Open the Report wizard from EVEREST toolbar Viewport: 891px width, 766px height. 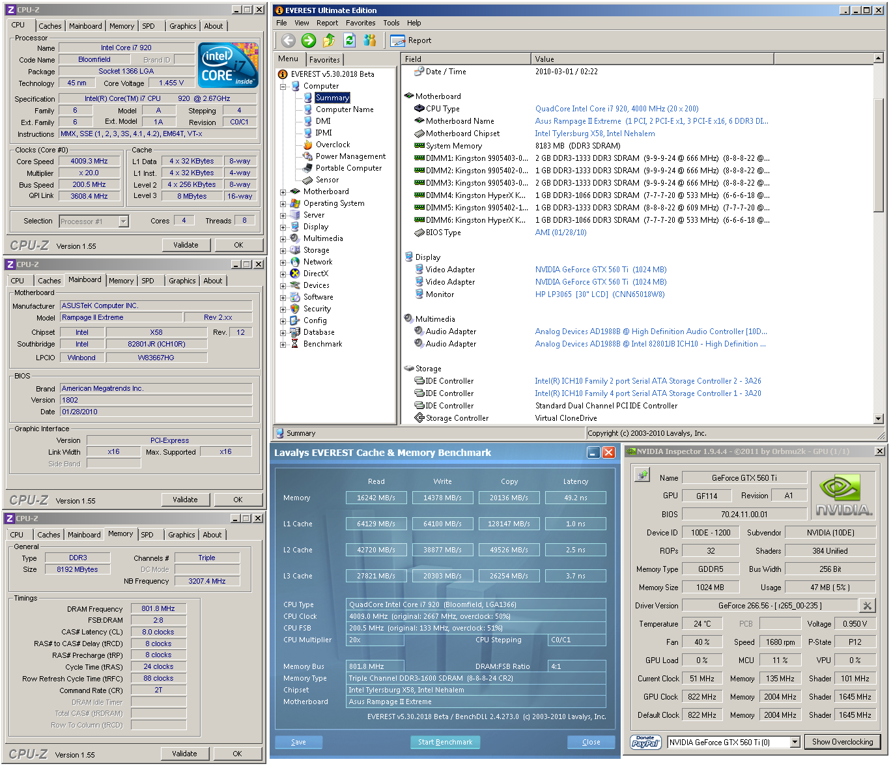tap(411, 40)
